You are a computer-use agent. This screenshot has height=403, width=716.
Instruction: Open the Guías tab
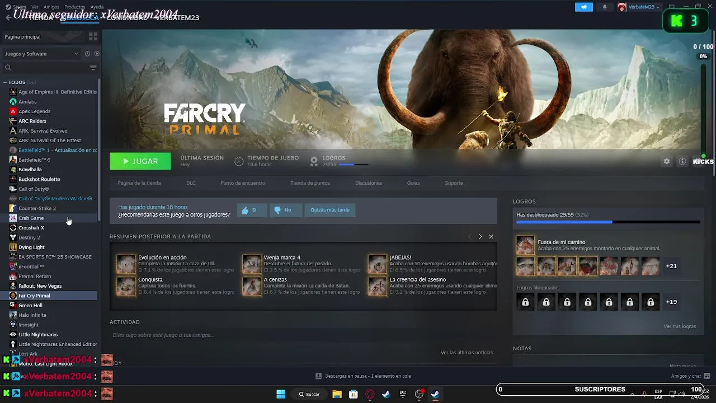(413, 183)
